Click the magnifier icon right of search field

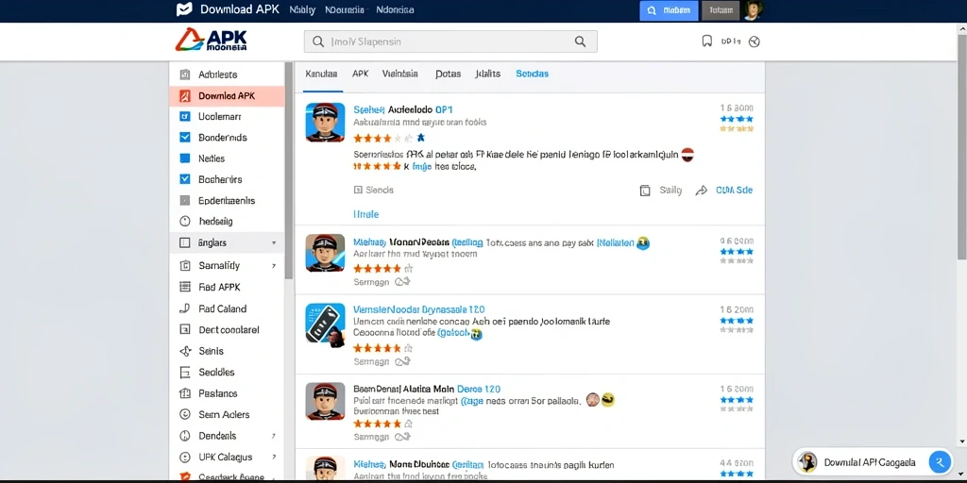click(580, 42)
